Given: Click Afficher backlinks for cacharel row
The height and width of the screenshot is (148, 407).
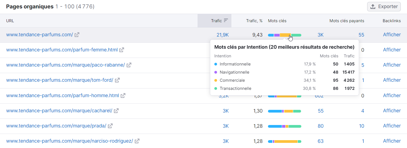Looking at the screenshot, I should [x=392, y=111].
